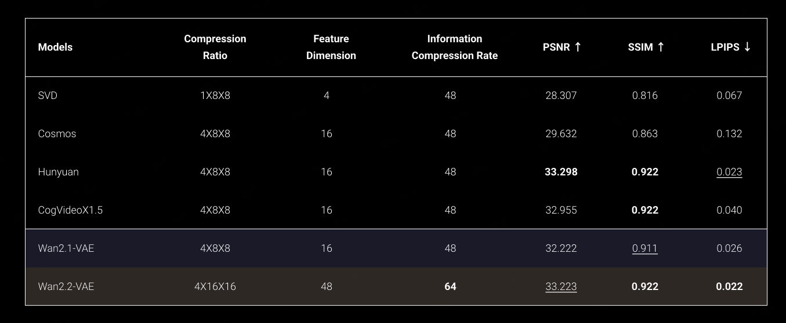Viewport: 786px width, 323px height.
Task: Click the CogVideoX1.5 model name
Action: pyautogui.click(x=70, y=210)
